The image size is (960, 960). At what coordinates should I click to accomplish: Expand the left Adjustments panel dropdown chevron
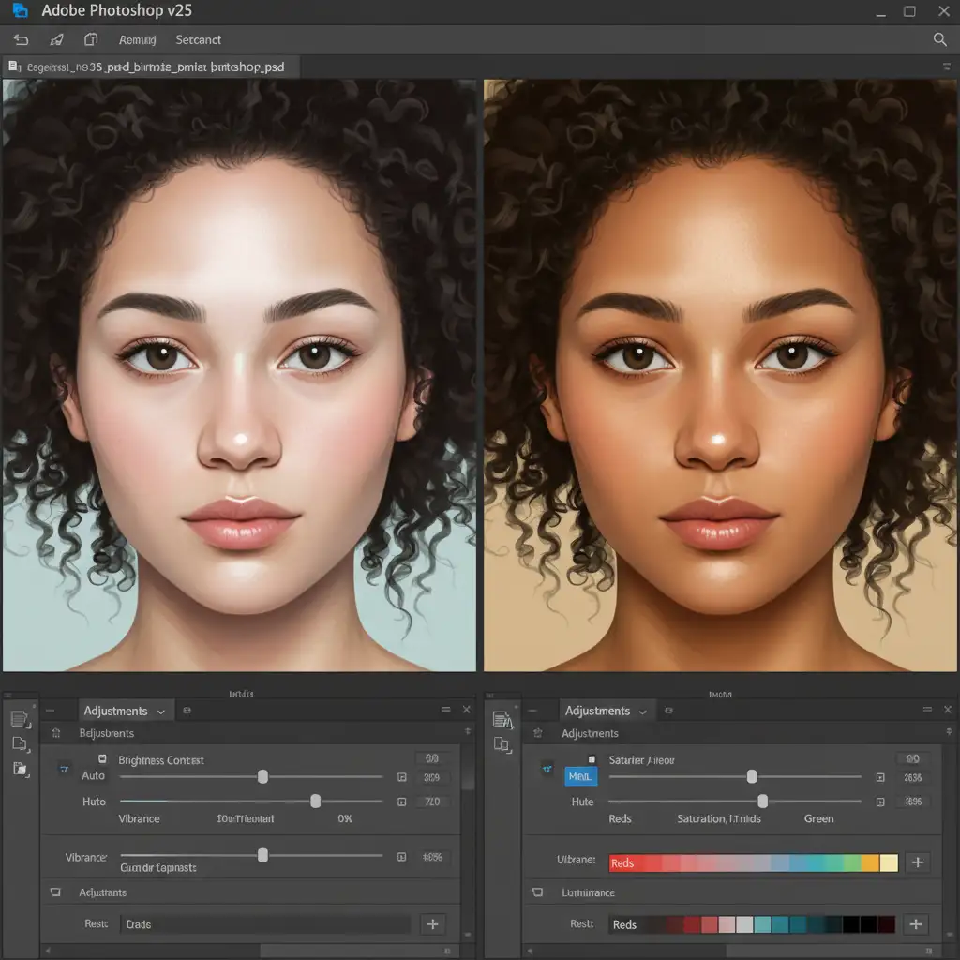(161, 712)
